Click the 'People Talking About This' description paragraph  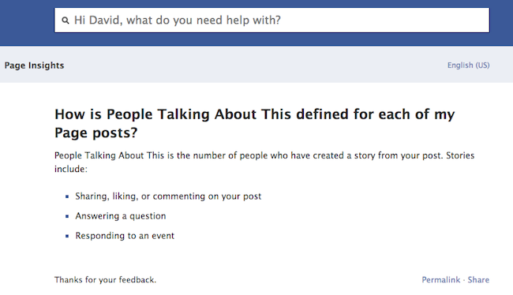coord(264,162)
